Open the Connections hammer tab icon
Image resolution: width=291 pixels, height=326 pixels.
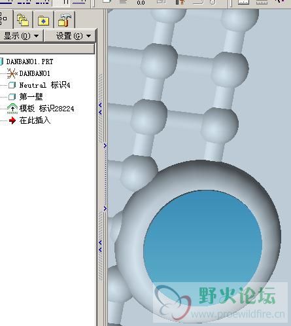coord(65,20)
